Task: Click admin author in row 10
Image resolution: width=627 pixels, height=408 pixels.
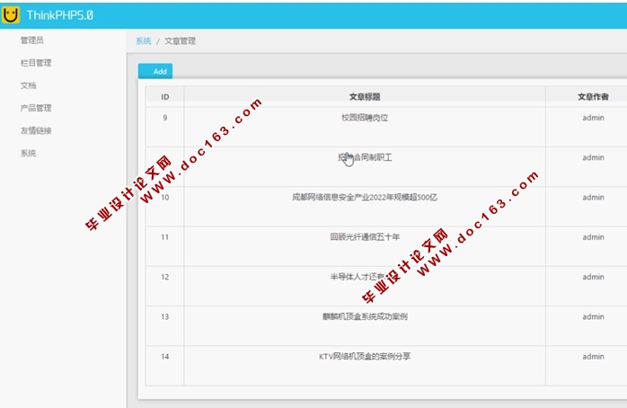Action: click(x=593, y=197)
